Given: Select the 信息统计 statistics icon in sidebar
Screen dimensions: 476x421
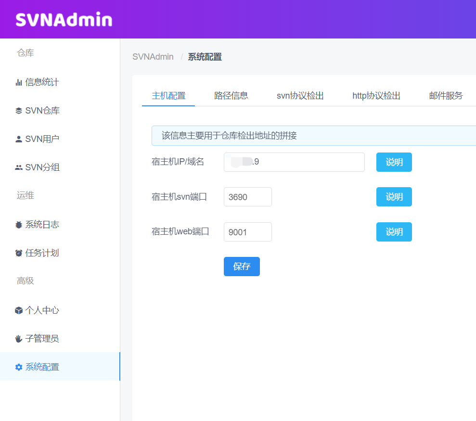Looking at the screenshot, I should (x=18, y=82).
